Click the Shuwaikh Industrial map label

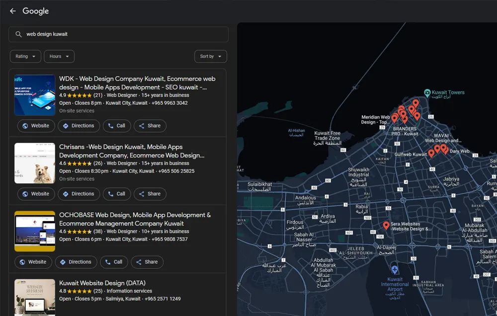coord(358,177)
